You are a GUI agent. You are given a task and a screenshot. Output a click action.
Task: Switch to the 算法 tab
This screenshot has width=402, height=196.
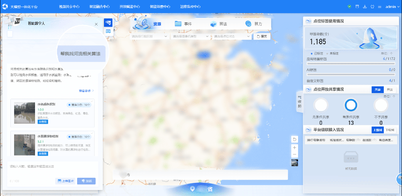[219, 24]
